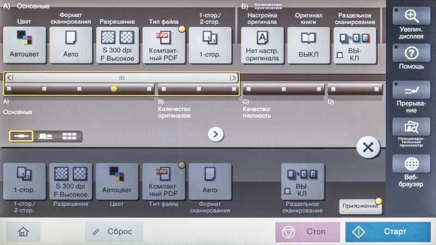Screen dimensions: 436x245
Task: Open Оригинал книги ВЫКЛ button
Action: 308,46
